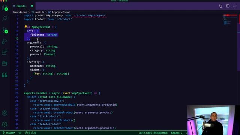Click the "deleteProduct" case string
The width and height of the screenshot is (240, 135).
click(49, 124)
